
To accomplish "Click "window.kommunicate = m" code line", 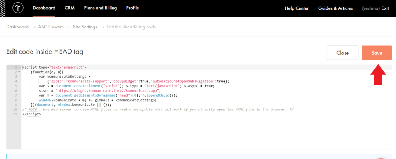I will point(97,100).
